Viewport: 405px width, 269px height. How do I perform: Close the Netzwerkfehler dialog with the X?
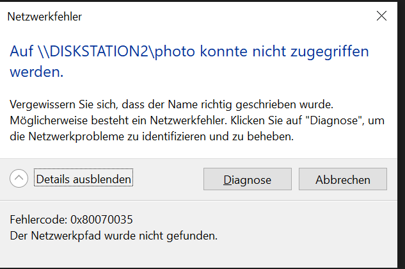click(381, 16)
